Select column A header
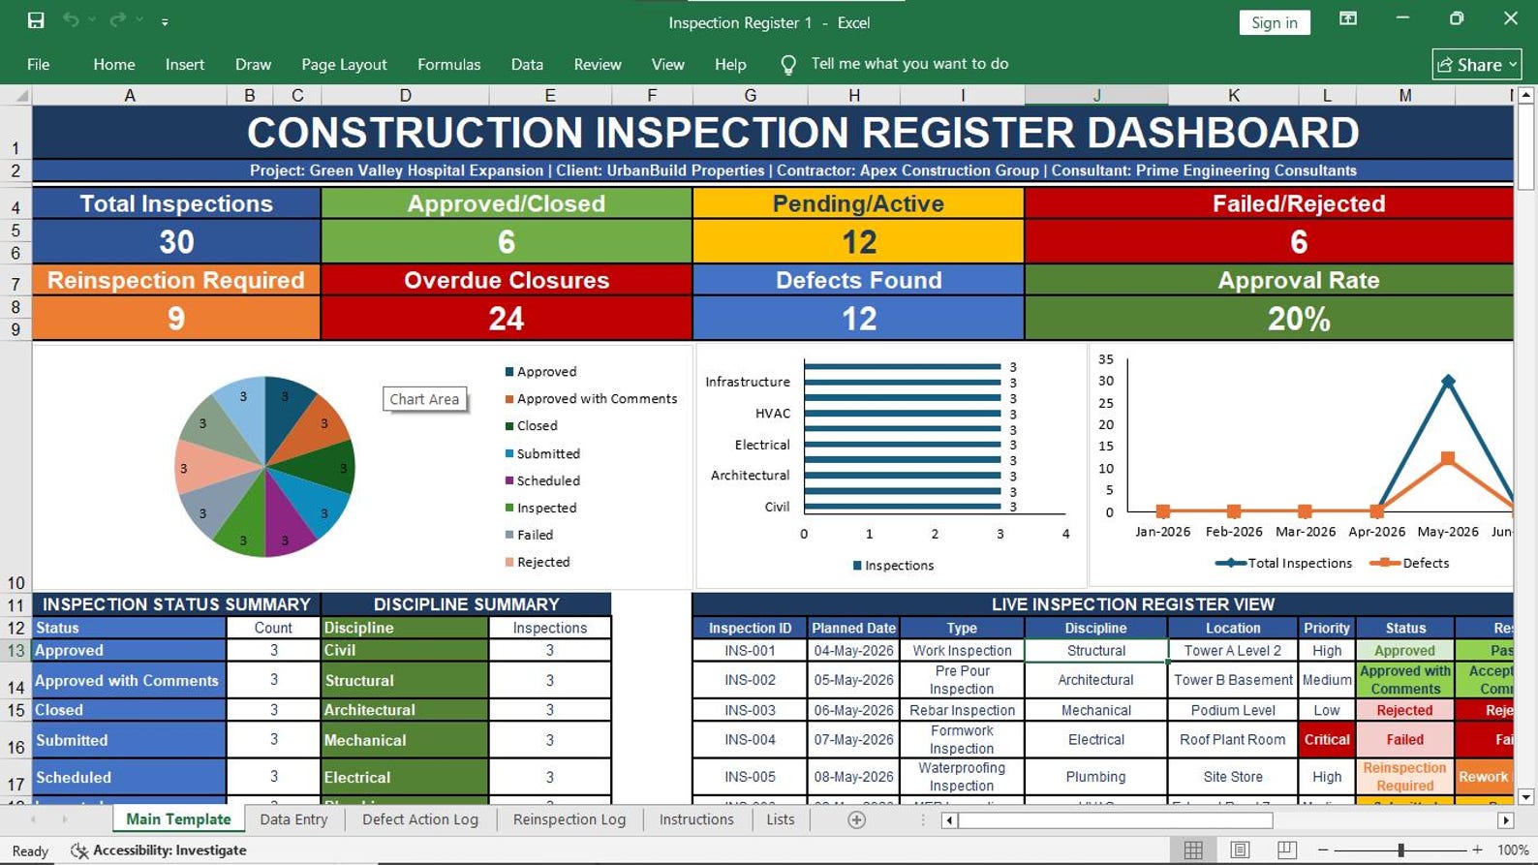The width and height of the screenshot is (1538, 865). 130,95
